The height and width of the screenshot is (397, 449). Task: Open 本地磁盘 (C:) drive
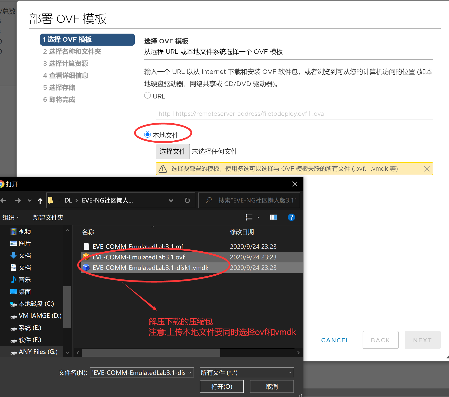click(x=32, y=304)
